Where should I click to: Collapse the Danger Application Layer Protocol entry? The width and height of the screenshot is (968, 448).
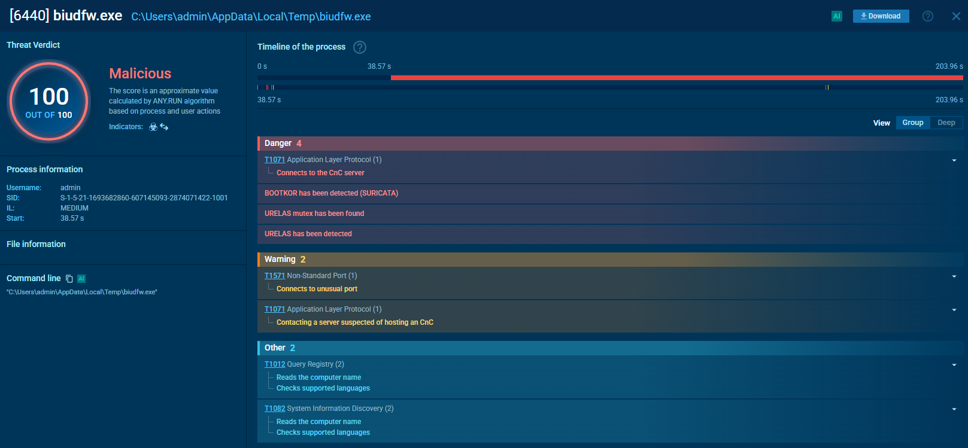pos(954,160)
